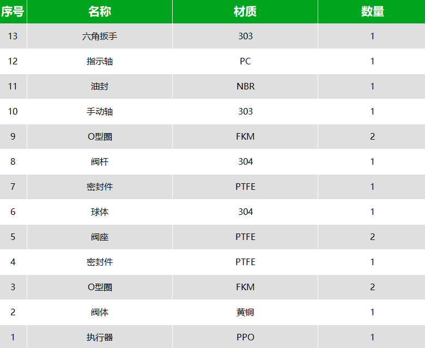Click the 材质 column header
Viewport: 425px width, 348px height.
tap(245, 11)
